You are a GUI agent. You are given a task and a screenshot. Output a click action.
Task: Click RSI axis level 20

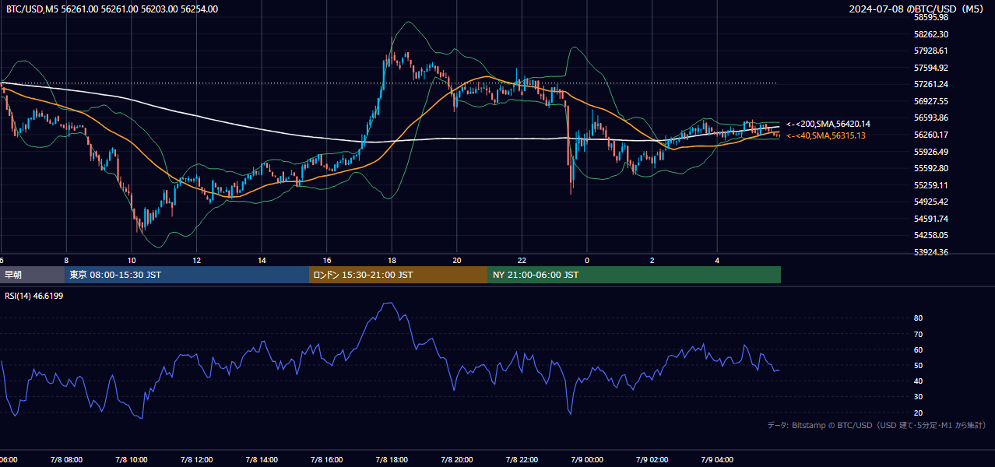918,413
